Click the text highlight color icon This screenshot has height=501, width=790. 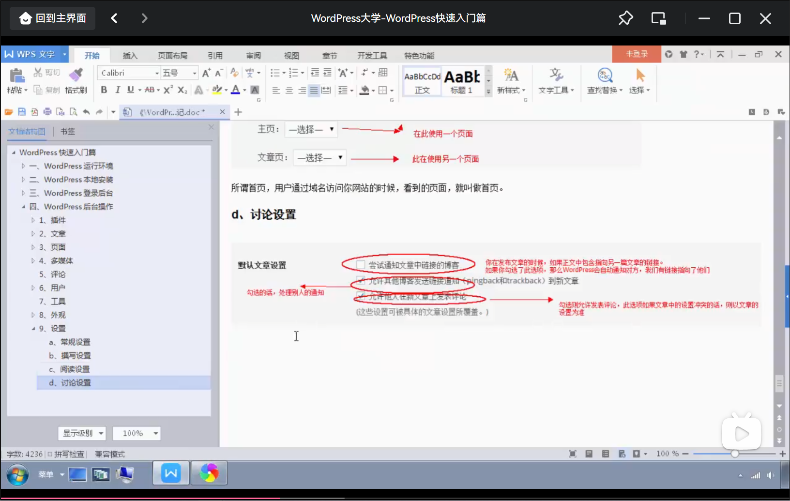(x=217, y=90)
